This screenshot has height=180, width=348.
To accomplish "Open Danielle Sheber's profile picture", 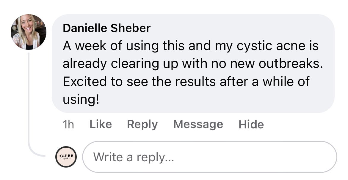I will point(29,32).
